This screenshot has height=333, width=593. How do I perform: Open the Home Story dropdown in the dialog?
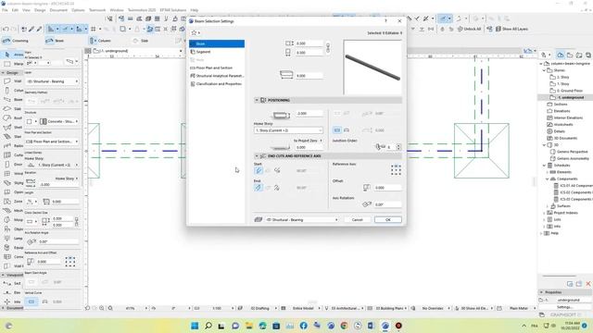tap(288, 130)
